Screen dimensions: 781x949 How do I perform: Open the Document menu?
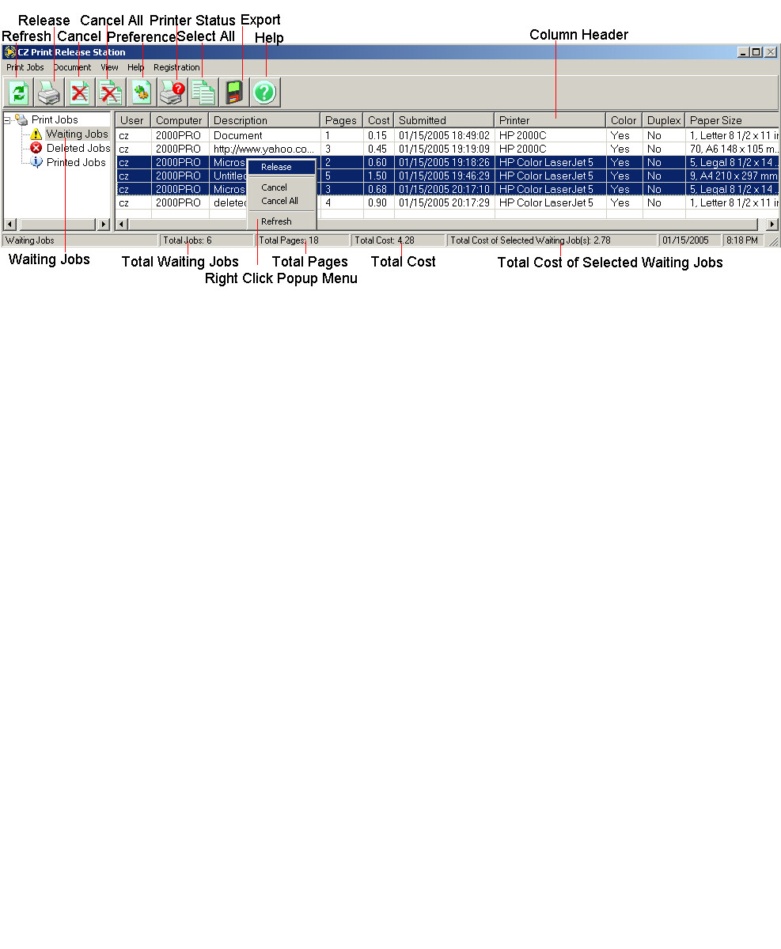coord(72,68)
